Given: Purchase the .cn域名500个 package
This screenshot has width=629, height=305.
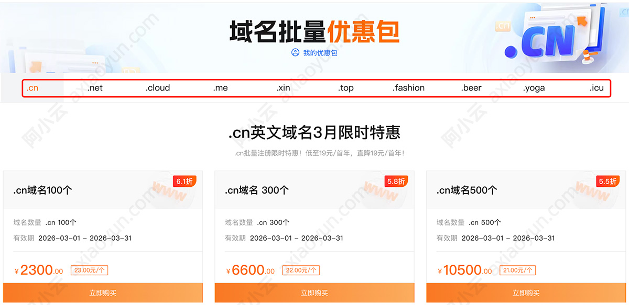Looking at the screenshot, I should tap(526, 293).
